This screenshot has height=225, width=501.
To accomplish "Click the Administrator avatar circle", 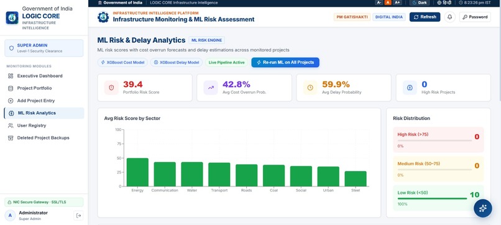I will (10, 216).
